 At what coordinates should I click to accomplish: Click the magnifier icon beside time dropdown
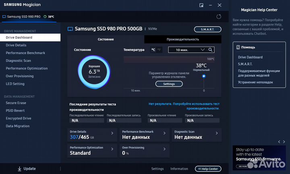click(210, 50)
